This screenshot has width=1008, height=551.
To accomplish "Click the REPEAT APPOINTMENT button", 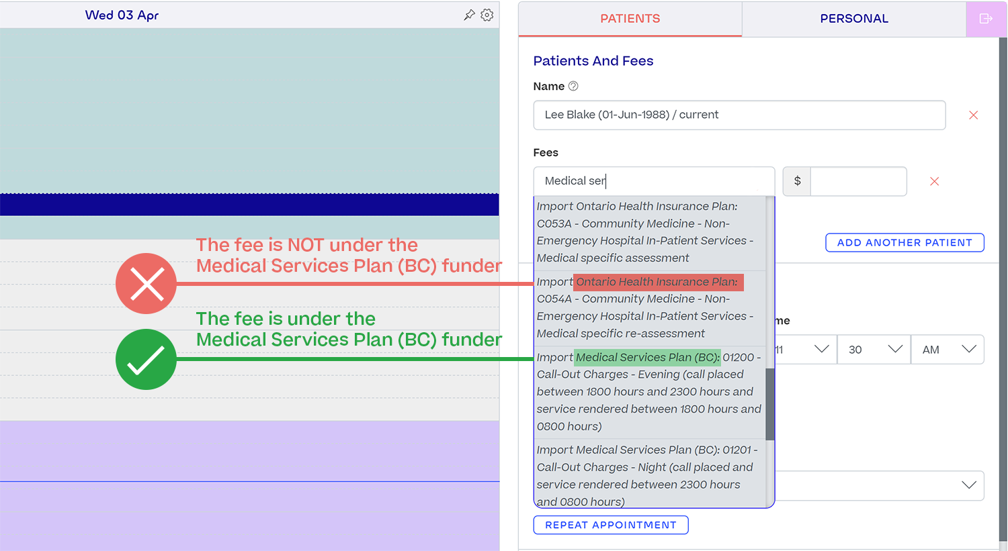I will click(x=611, y=525).
